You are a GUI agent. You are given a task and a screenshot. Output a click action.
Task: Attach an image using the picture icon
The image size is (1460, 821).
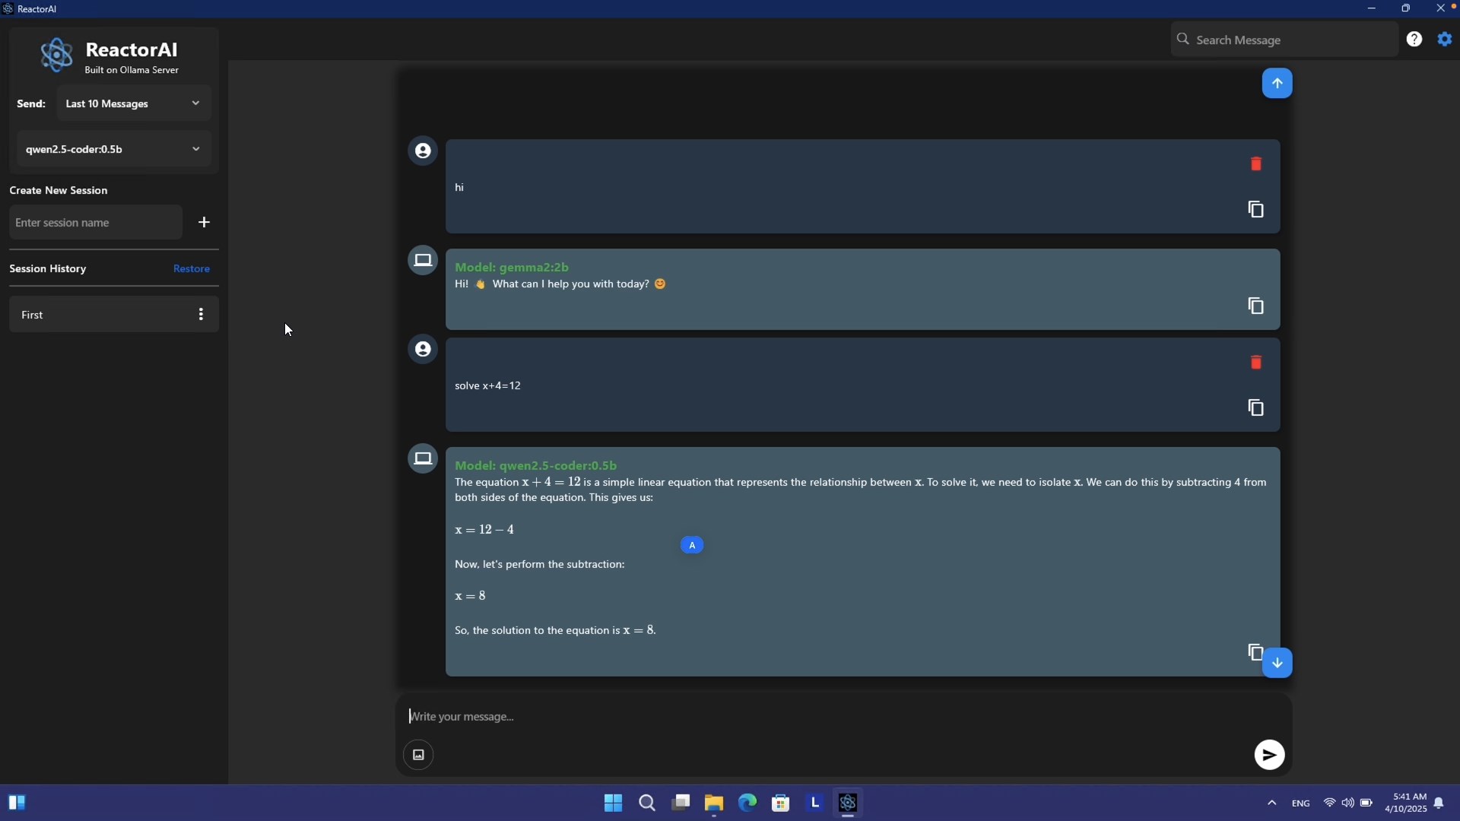tap(418, 755)
